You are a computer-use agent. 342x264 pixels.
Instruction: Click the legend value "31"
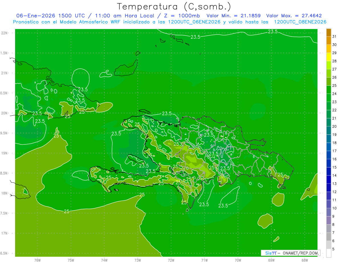(x=335, y=36)
